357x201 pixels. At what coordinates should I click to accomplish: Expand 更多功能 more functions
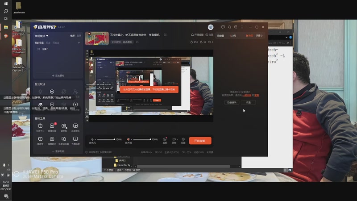point(58,151)
